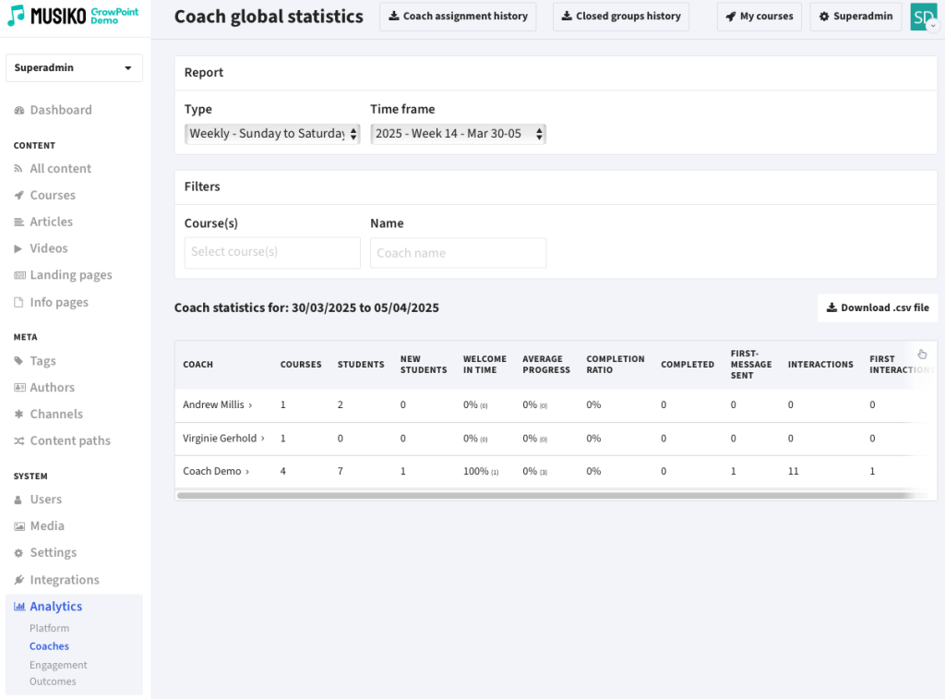
Task: Click the Average progress column header
Action: (546, 365)
